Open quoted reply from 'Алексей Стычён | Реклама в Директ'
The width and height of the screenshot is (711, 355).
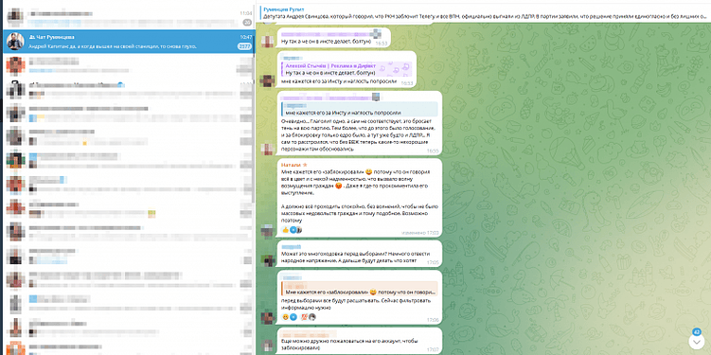coord(347,69)
